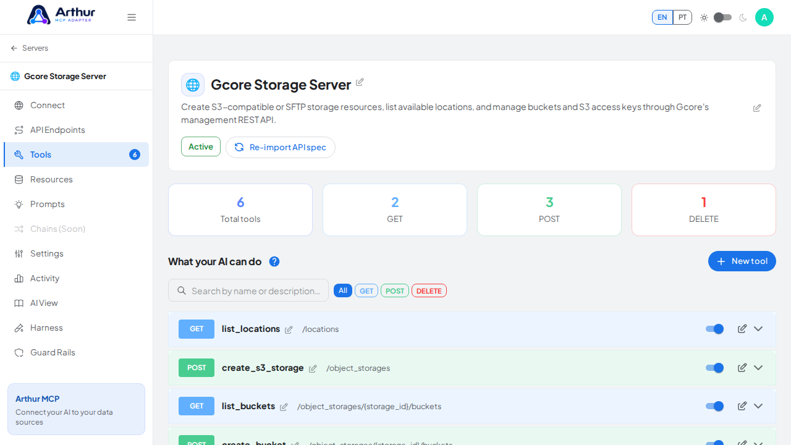Go back to Servers via arrow

coord(29,48)
